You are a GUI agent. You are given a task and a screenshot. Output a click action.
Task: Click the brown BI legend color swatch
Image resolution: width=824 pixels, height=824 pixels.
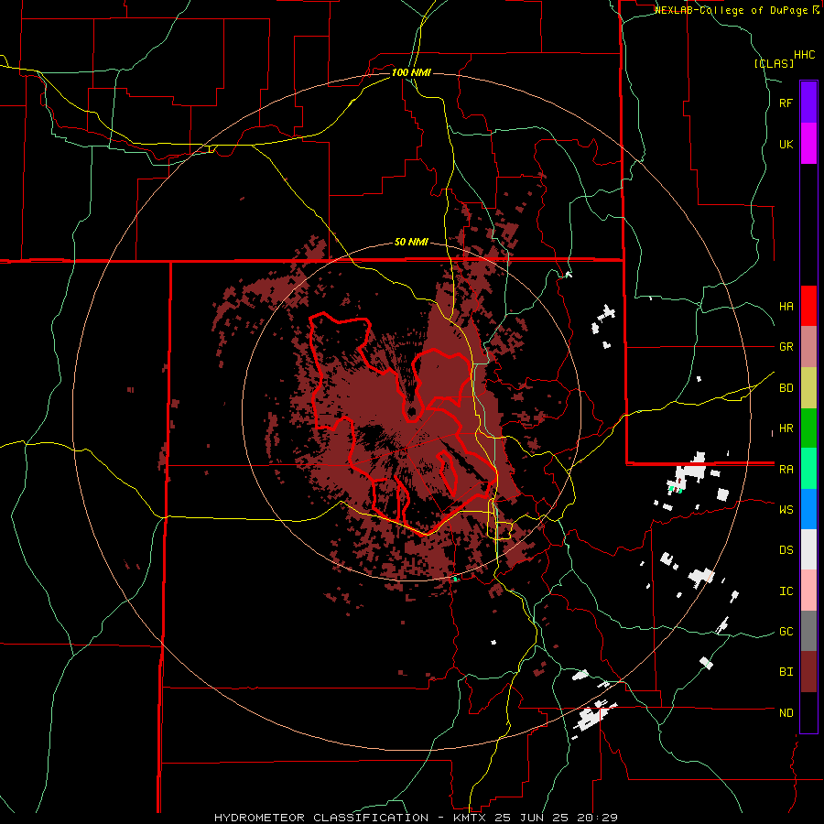pyautogui.click(x=808, y=672)
